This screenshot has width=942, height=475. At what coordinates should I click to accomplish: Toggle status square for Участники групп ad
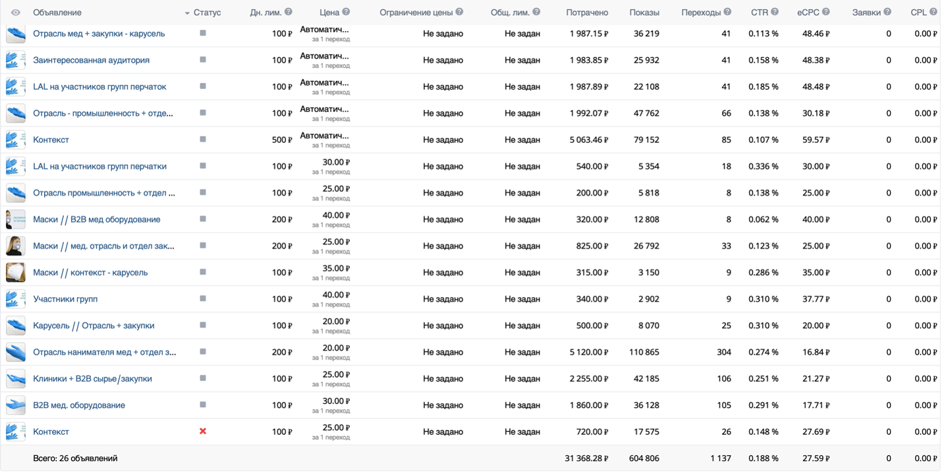click(203, 298)
